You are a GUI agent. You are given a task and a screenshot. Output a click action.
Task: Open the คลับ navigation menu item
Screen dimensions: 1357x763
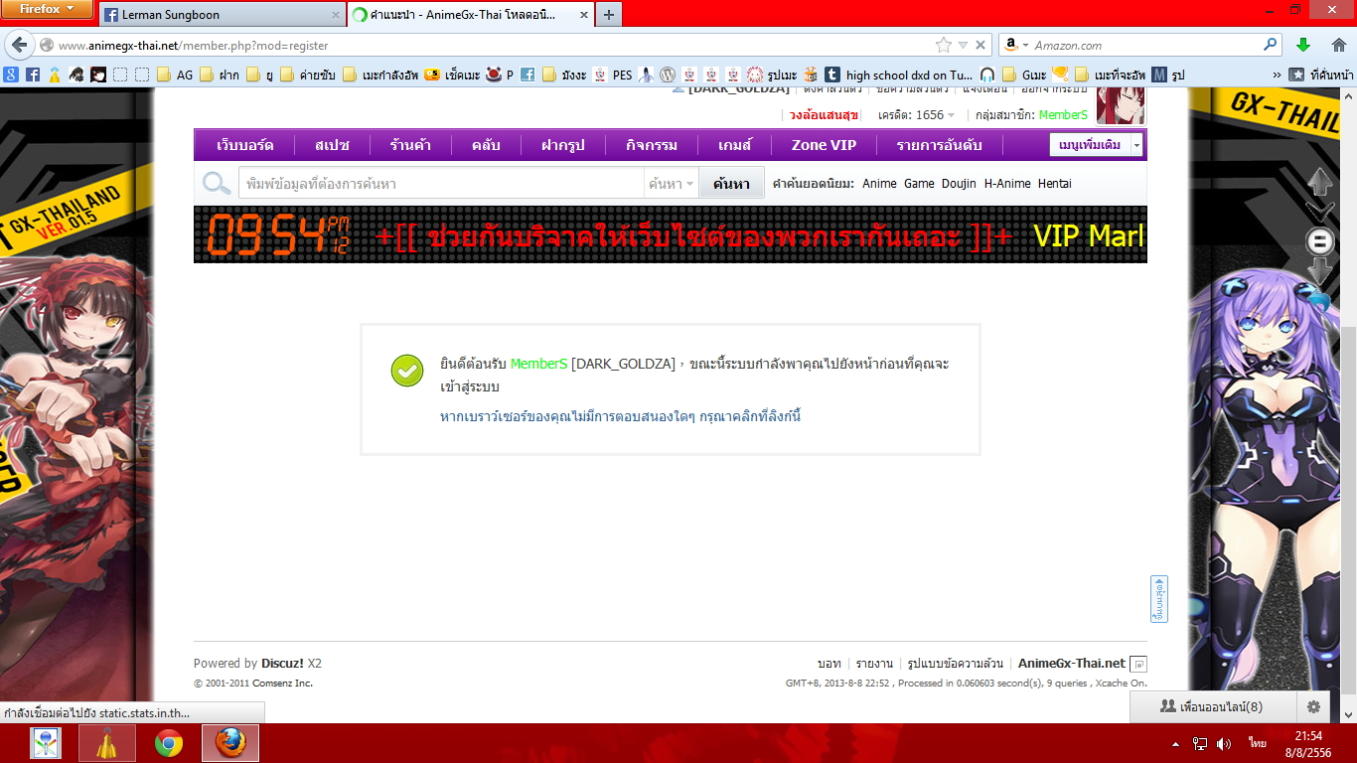486,145
